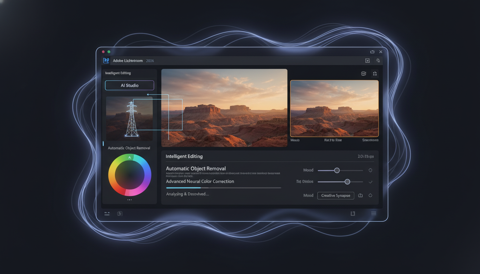Click the document icon at bottom left bar
The width and height of the screenshot is (480, 274).
(120, 213)
